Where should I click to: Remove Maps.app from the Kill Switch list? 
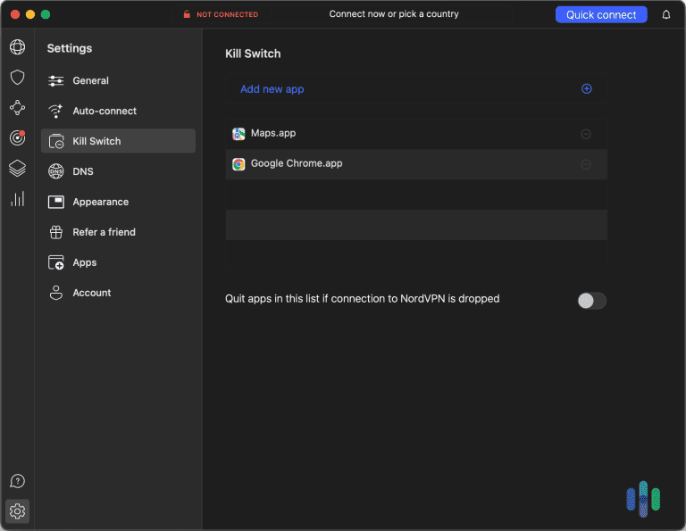[586, 134]
